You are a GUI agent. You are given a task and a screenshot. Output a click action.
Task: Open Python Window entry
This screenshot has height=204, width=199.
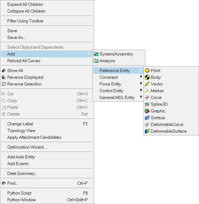click(21, 200)
